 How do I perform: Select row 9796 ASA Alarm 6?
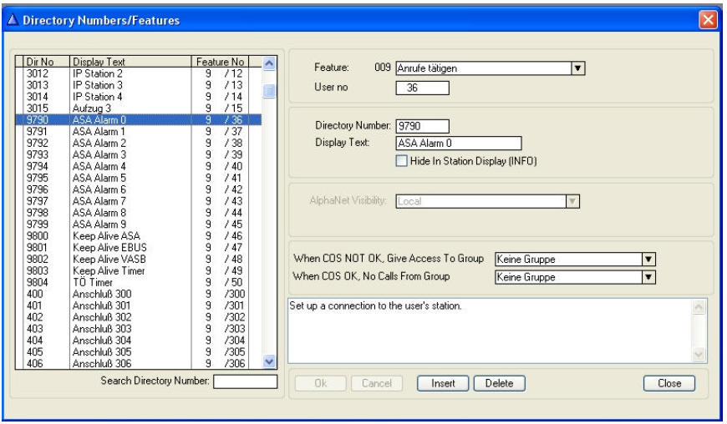point(139,189)
